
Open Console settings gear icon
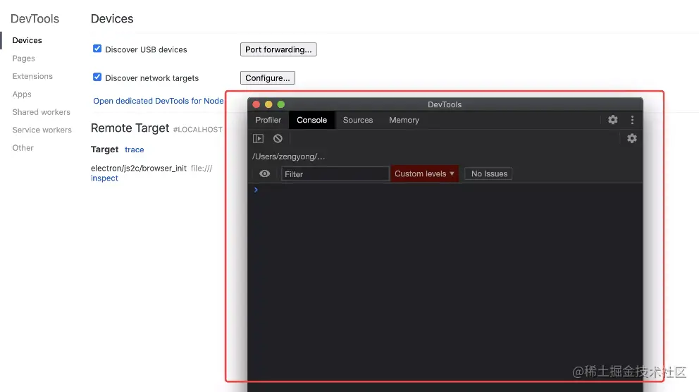(631, 139)
